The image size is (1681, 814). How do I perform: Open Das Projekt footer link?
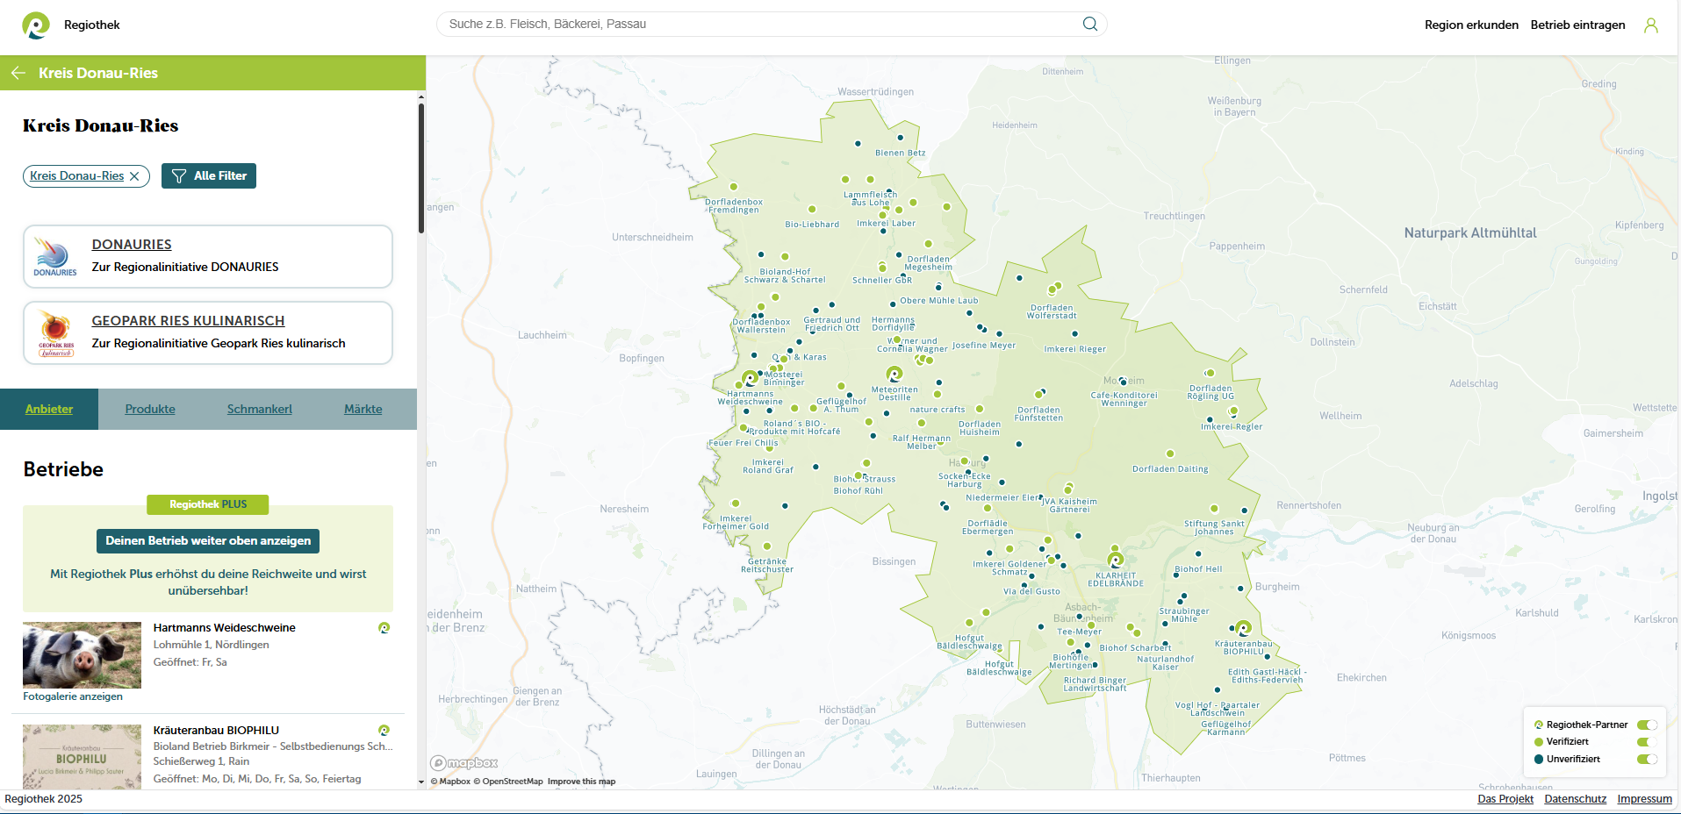(1505, 799)
